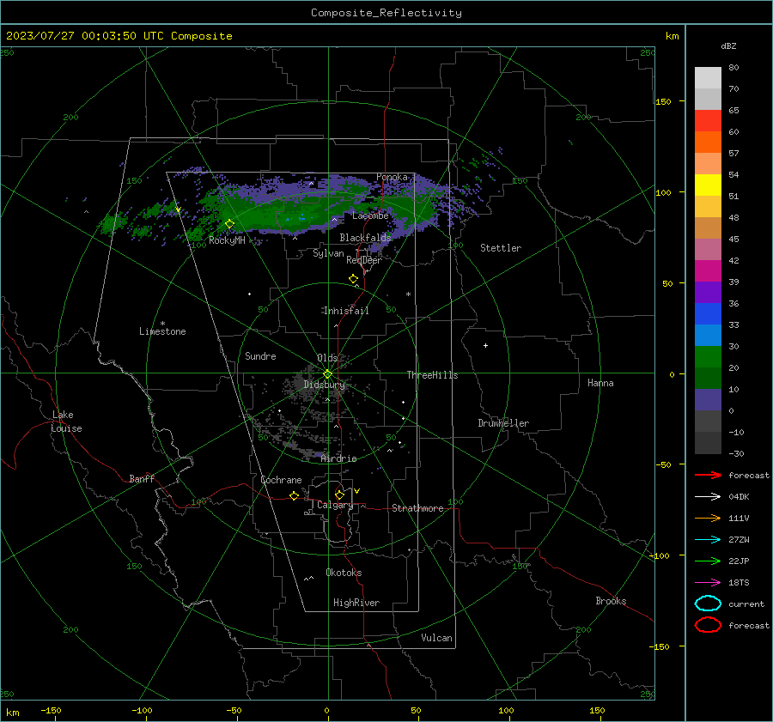This screenshot has height=722, width=773.
Task: Click the -150 value on bottom km axis
Action: click(51, 710)
